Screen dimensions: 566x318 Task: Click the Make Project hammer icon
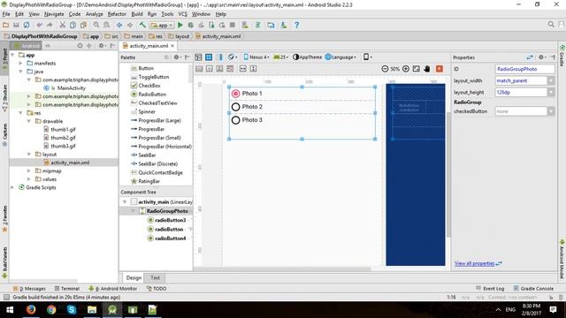point(142,25)
